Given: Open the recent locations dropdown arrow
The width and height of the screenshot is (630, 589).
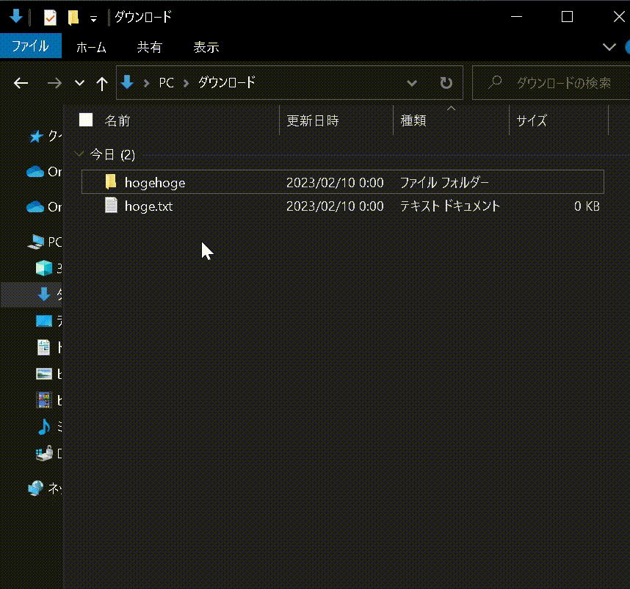Looking at the screenshot, I should pyautogui.click(x=80, y=83).
